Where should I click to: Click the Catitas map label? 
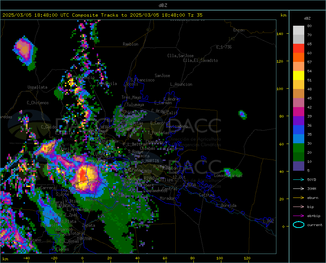206,195
